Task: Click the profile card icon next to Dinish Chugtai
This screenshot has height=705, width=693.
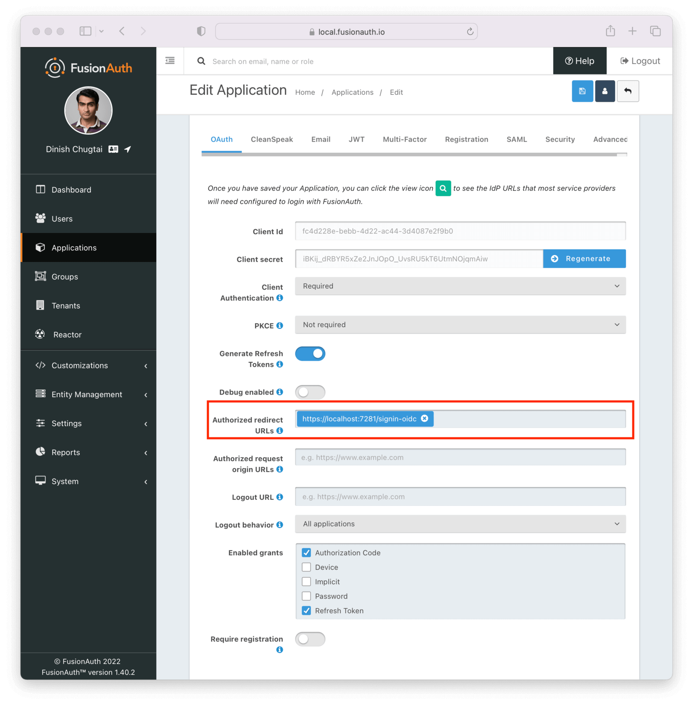Action: (x=113, y=149)
